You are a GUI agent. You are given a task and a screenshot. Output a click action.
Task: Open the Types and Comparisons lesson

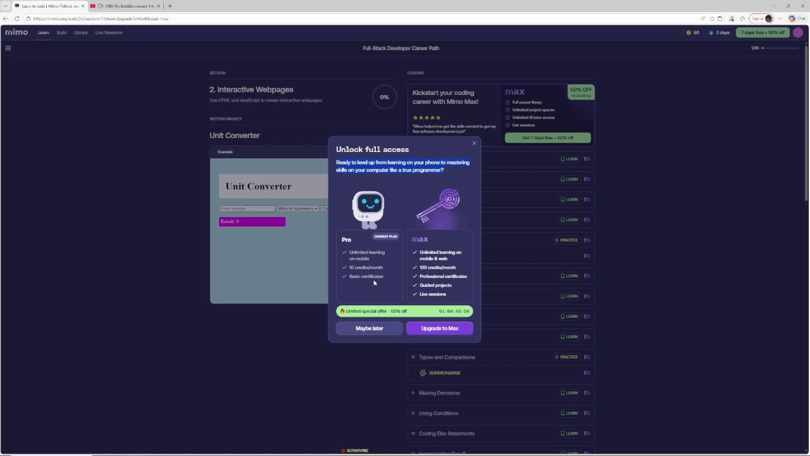pos(447,357)
